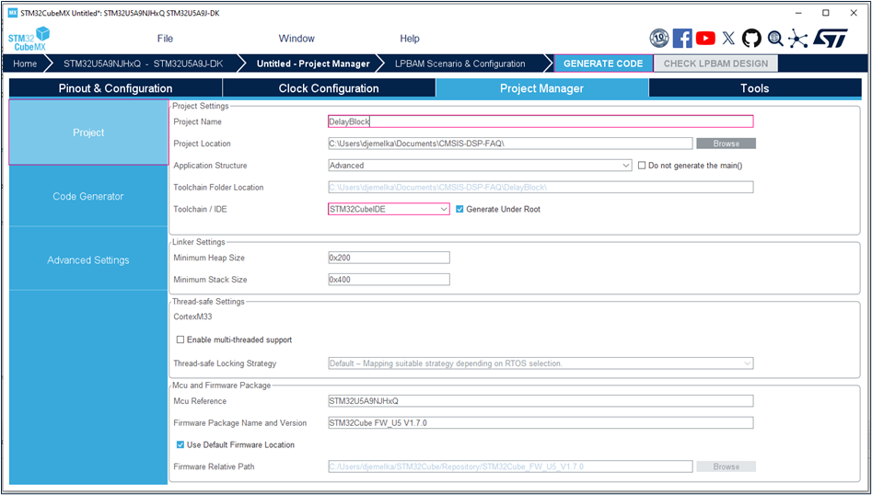872x495 pixels.
Task: Open Thread-safe Locking Strategy dropdown
Action: tap(541, 363)
